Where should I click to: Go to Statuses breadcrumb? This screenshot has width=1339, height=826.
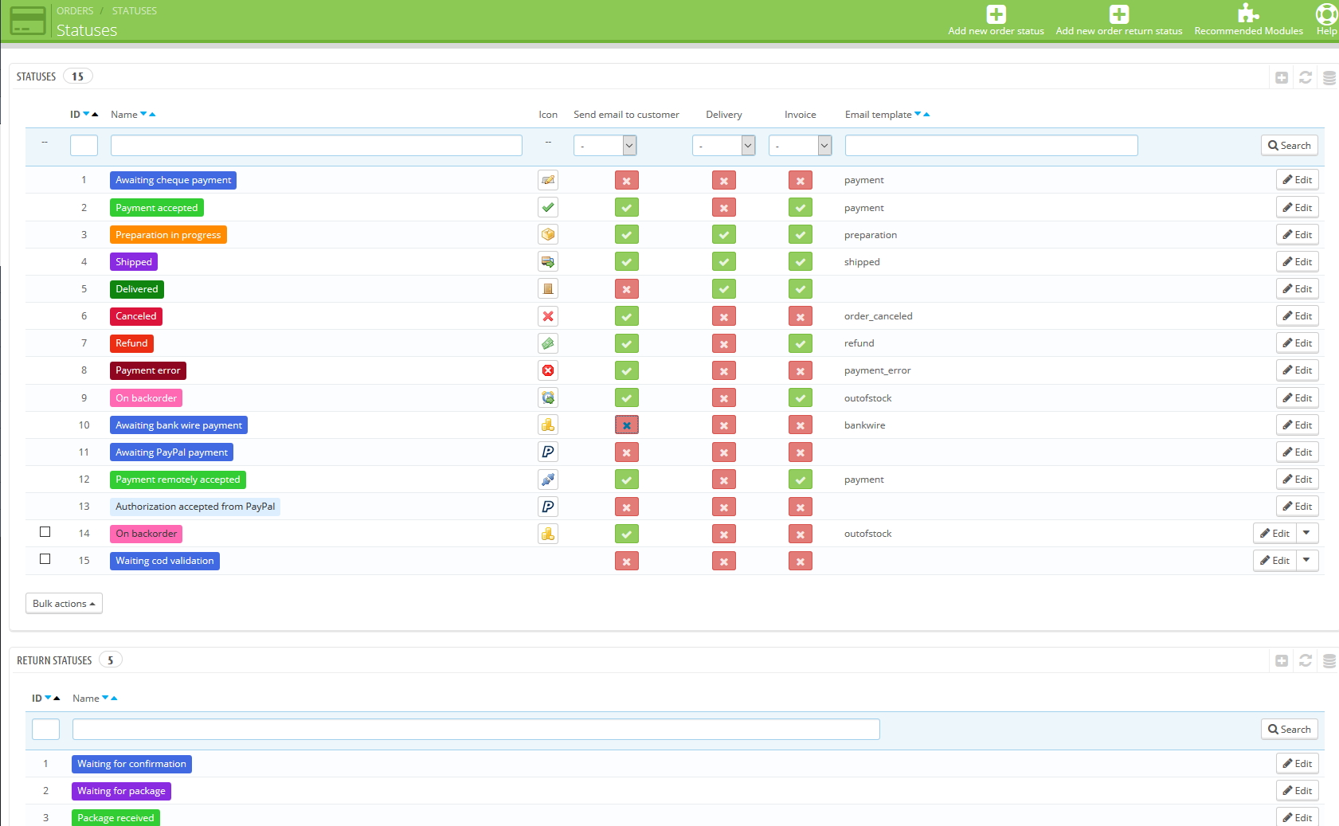click(135, 10)
